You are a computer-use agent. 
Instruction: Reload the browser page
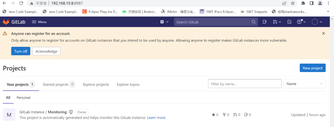coord(21,3)
